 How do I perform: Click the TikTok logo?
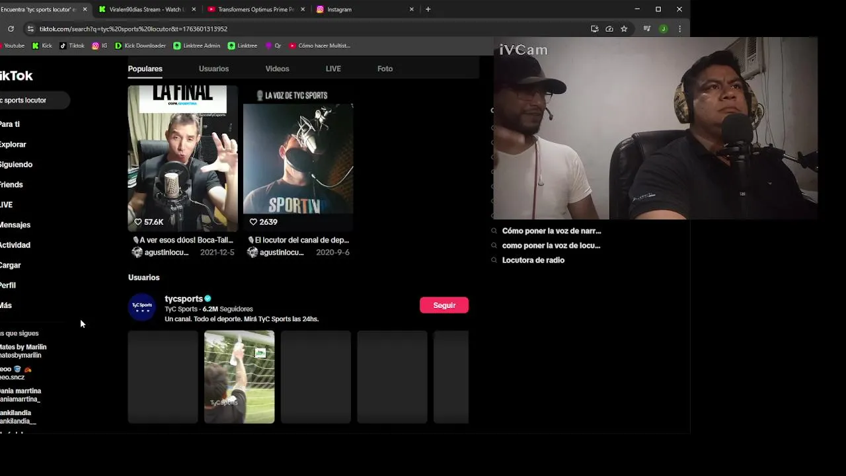(x=16, y=75)
